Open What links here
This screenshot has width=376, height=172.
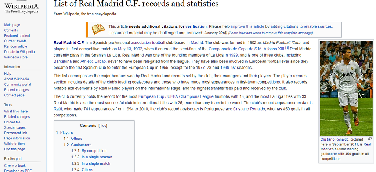(16, 111)
